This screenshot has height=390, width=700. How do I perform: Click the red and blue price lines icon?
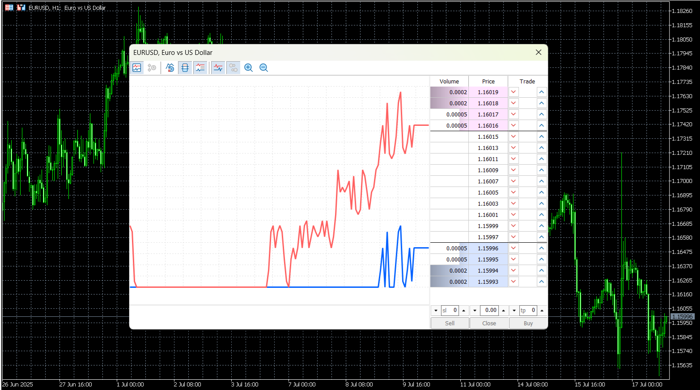[218, 68]
